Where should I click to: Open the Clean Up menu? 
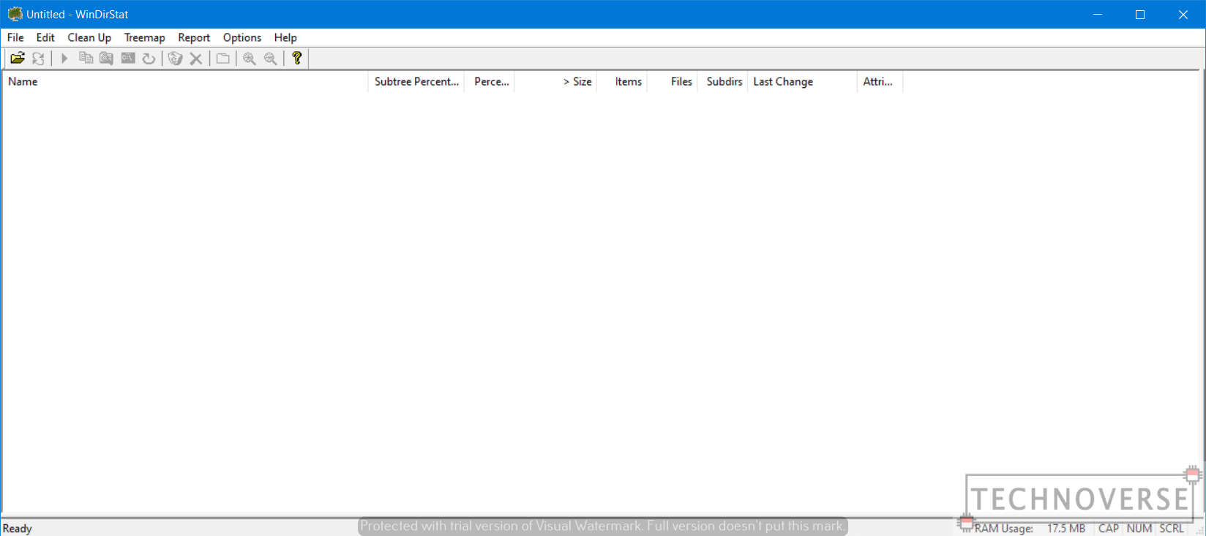tap(89, 37)
